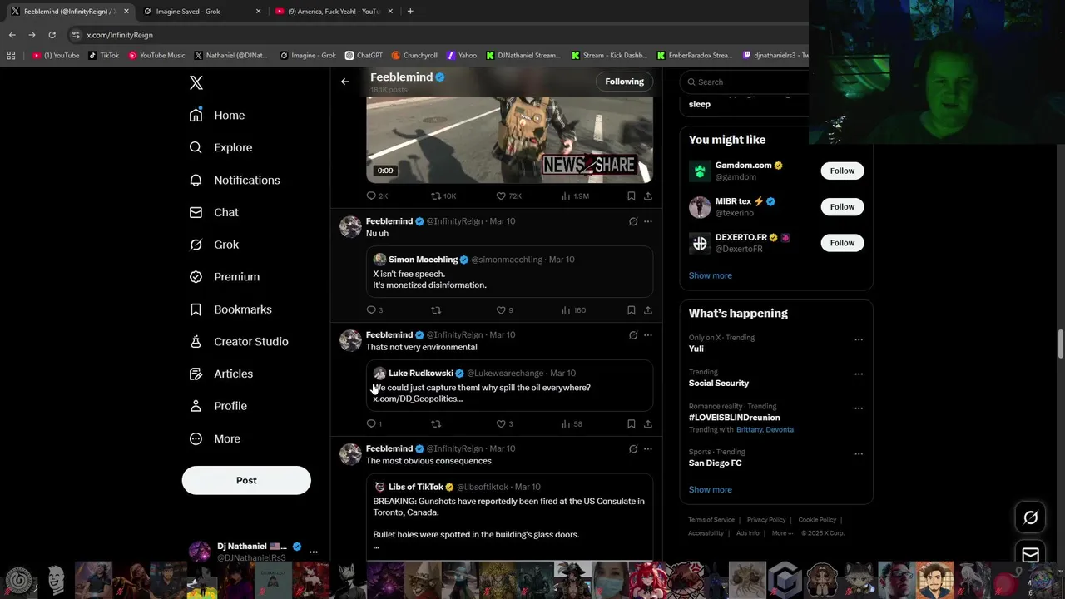Open Grok explain on The most obvious consequences post
Viewport: 1065px width, 599px height.
click(633, 449)
